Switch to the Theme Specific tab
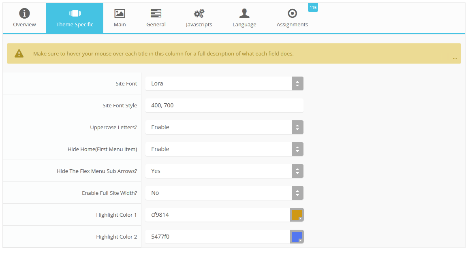 click(x=75, y=18)
